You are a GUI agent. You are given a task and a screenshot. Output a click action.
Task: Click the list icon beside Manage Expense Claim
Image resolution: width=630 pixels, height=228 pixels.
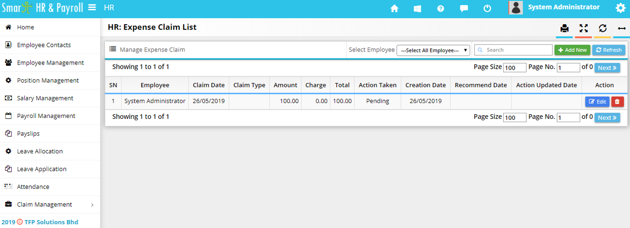point(113,49)
